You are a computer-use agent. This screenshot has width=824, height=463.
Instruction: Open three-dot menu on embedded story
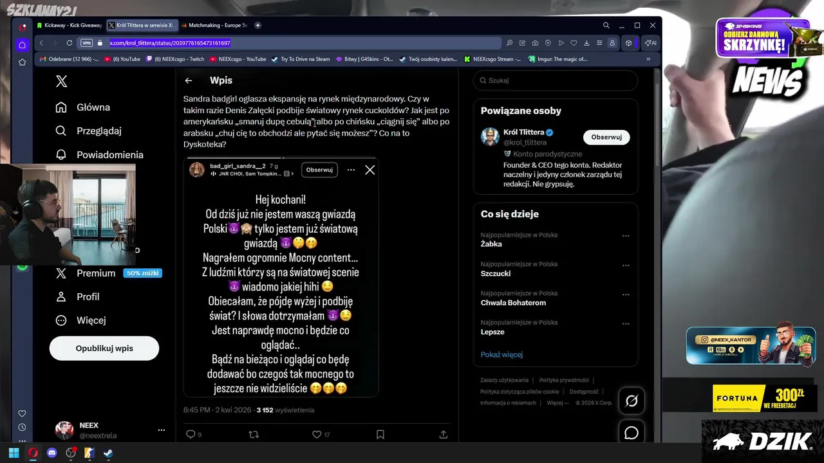pyautogui.click(x=351, y=170)
